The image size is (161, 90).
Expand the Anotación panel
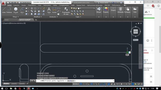coord(54,17)
